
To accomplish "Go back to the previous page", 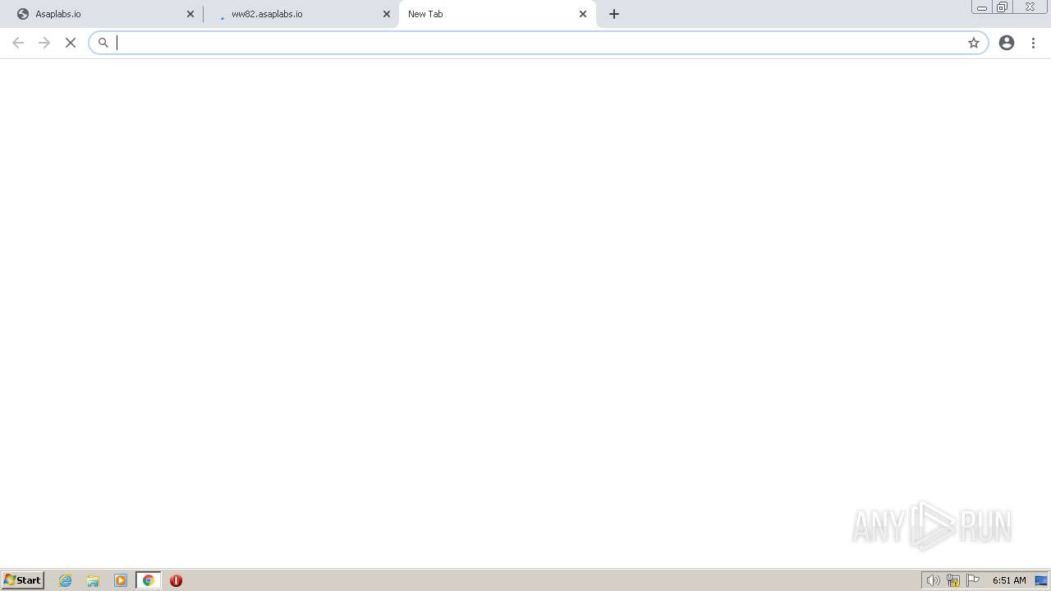I will pos(18,43).
